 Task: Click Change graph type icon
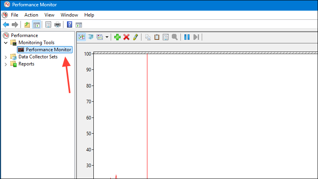[100, 37]
